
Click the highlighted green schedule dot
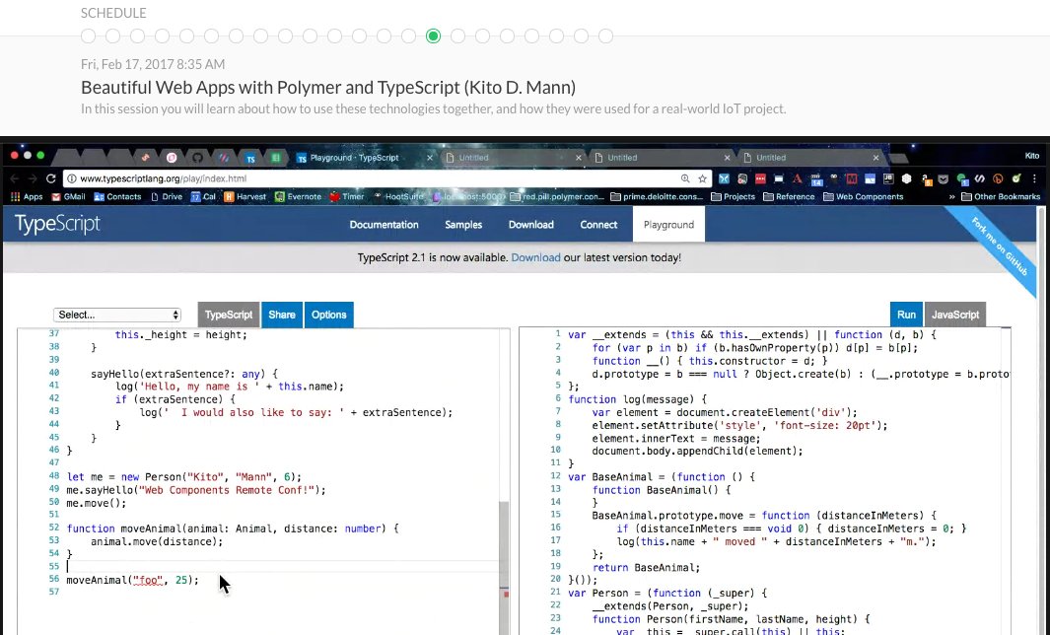click(433, 35)
